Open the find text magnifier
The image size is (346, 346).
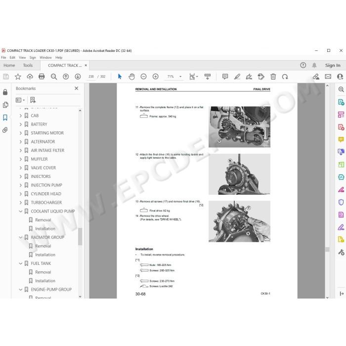[53, 77]
